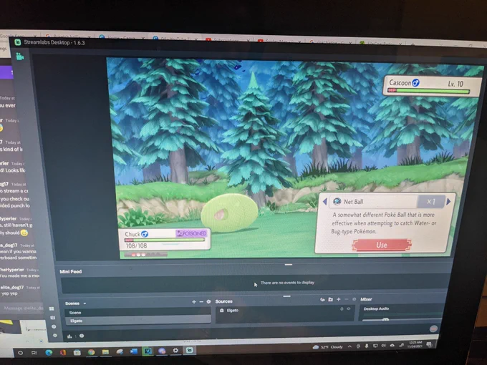Image resolution: width=487 pixels, height=365 pixels.
Task: Open performance stats bar-chart icon
Action: coord(69,336)
